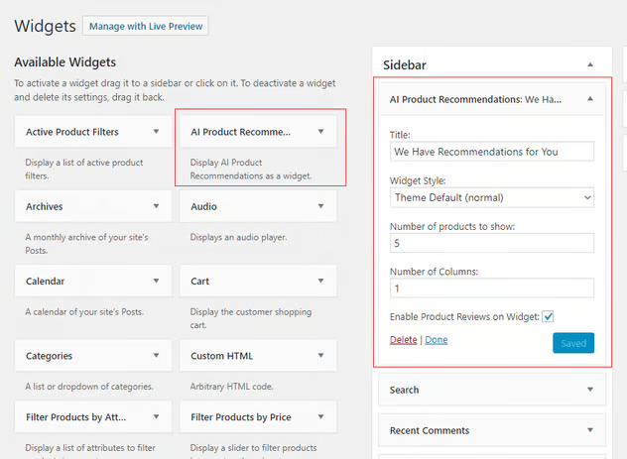Click Manage with Live Preview button
Image resolution: width=627 pixels, height=459 pixels.
pyautogui.click(x=146, y=26)
